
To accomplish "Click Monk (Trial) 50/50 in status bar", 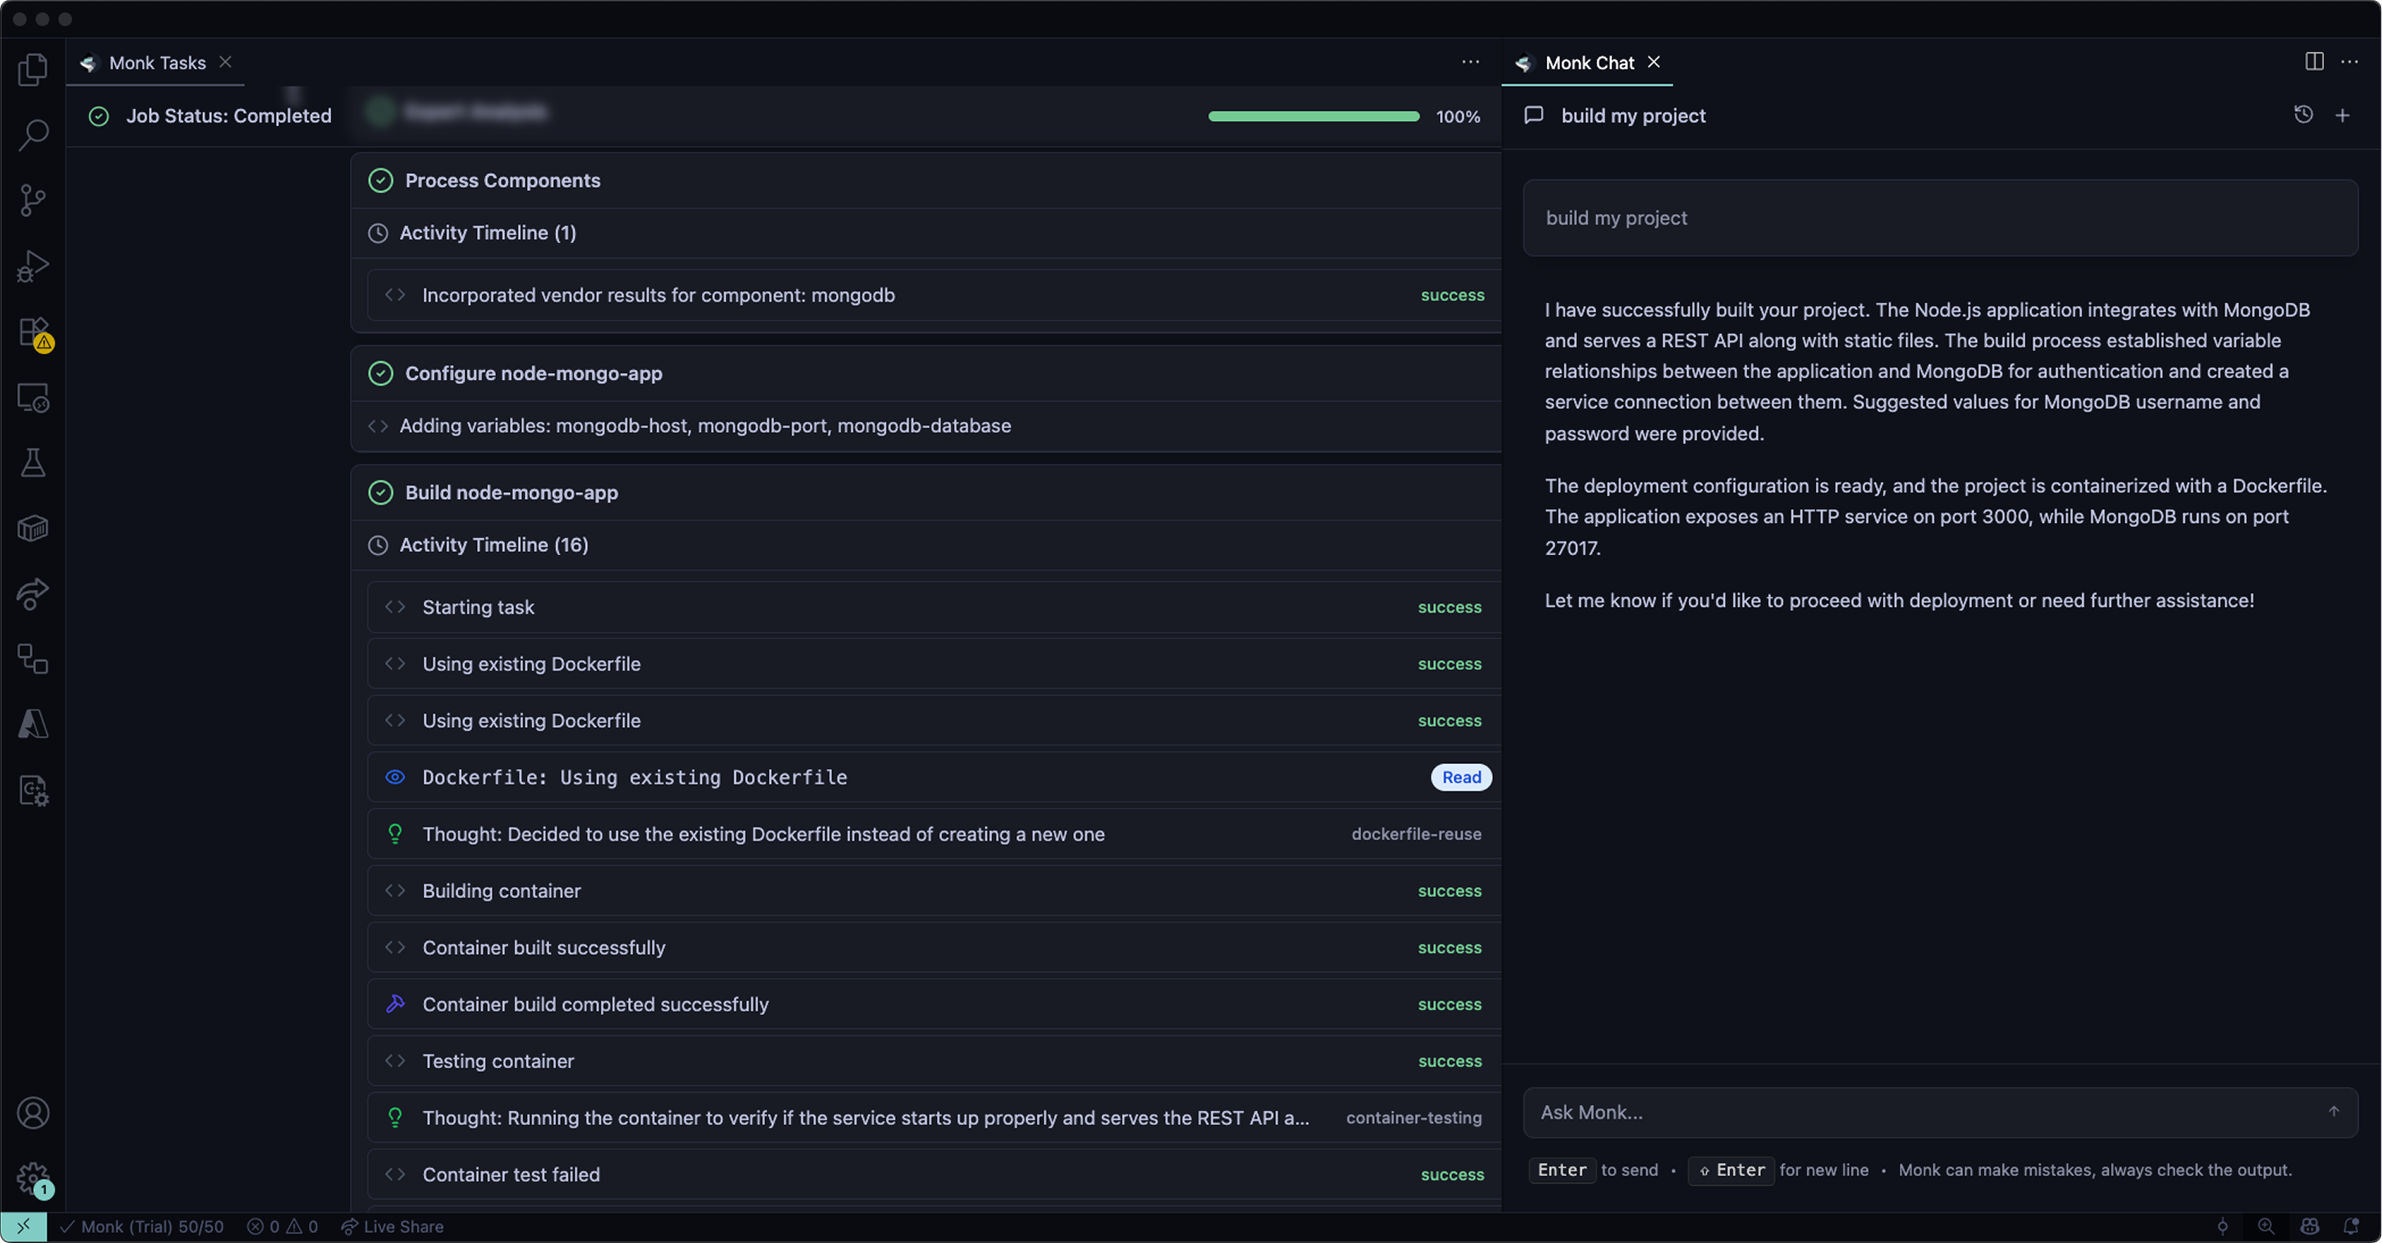I will pyautogui.click(x=143, y=1226).
